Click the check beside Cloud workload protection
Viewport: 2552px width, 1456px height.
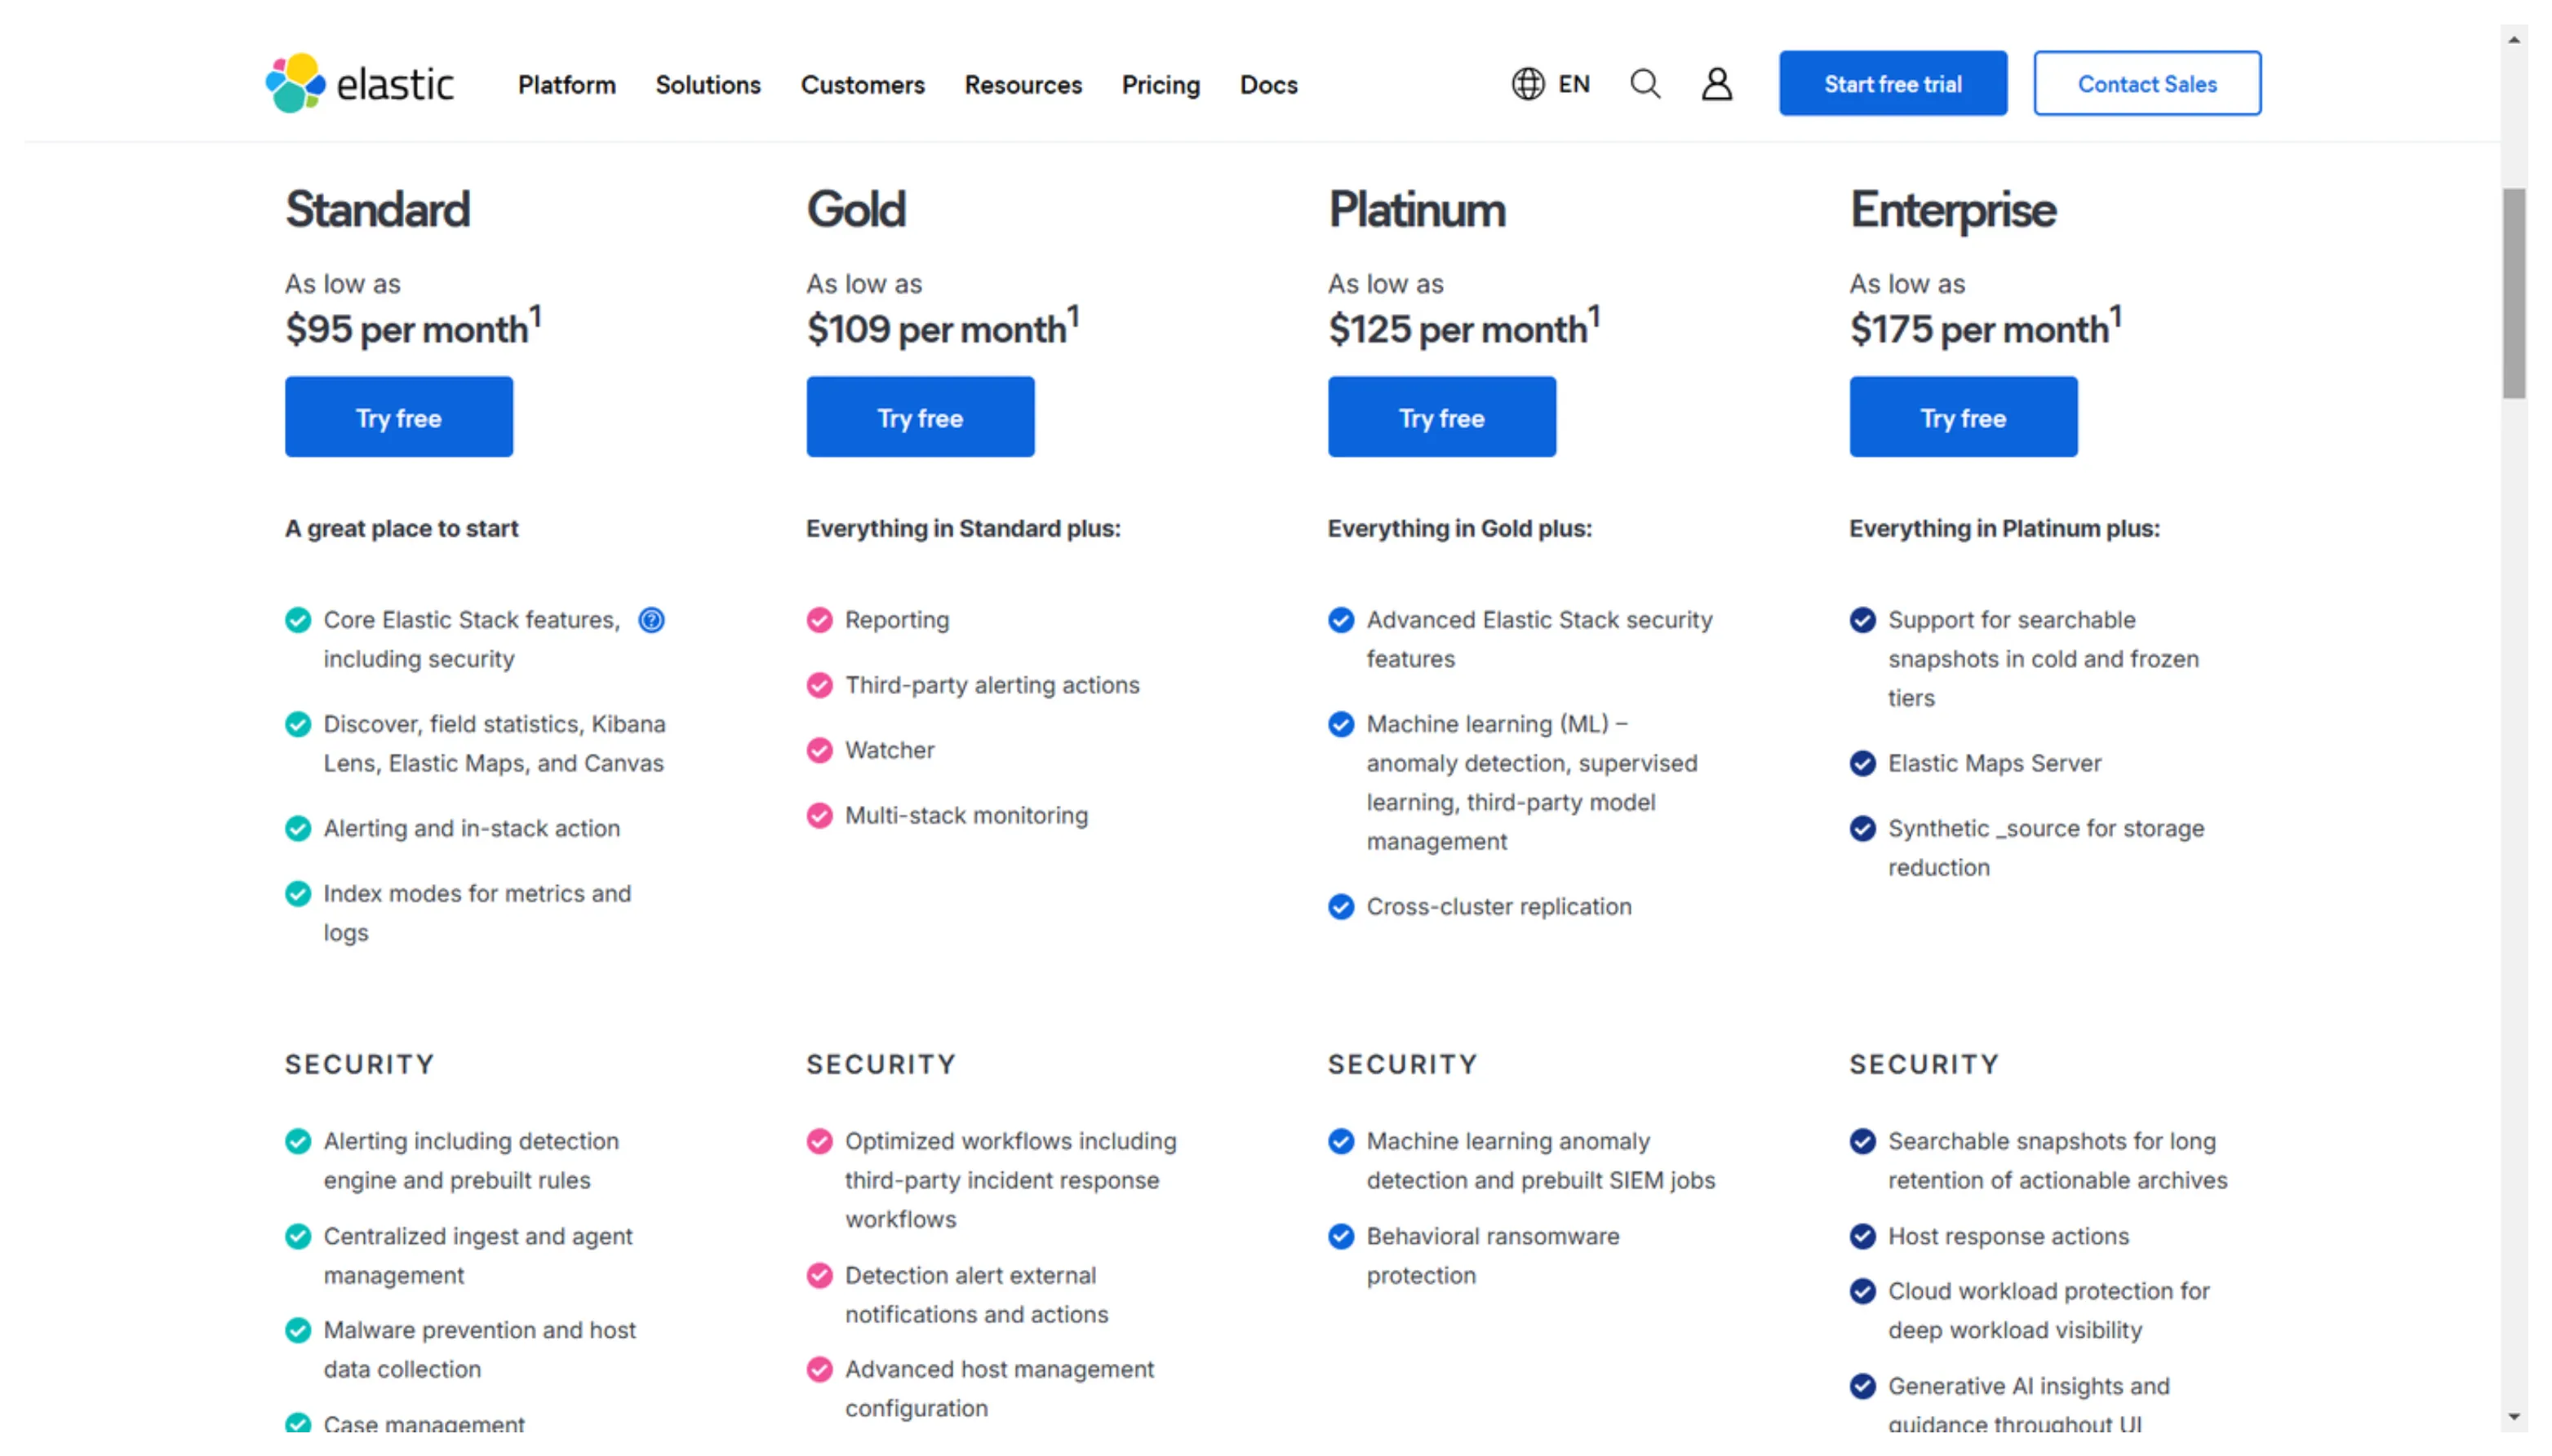[x=1862, y=1291]
